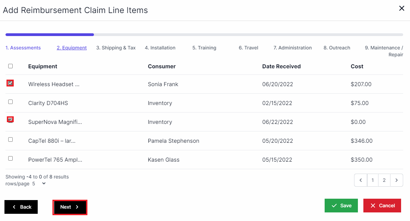Viewport: 410px width, 221px height.
Task: Close the dialog with the X icon
Action: point(401,8)
